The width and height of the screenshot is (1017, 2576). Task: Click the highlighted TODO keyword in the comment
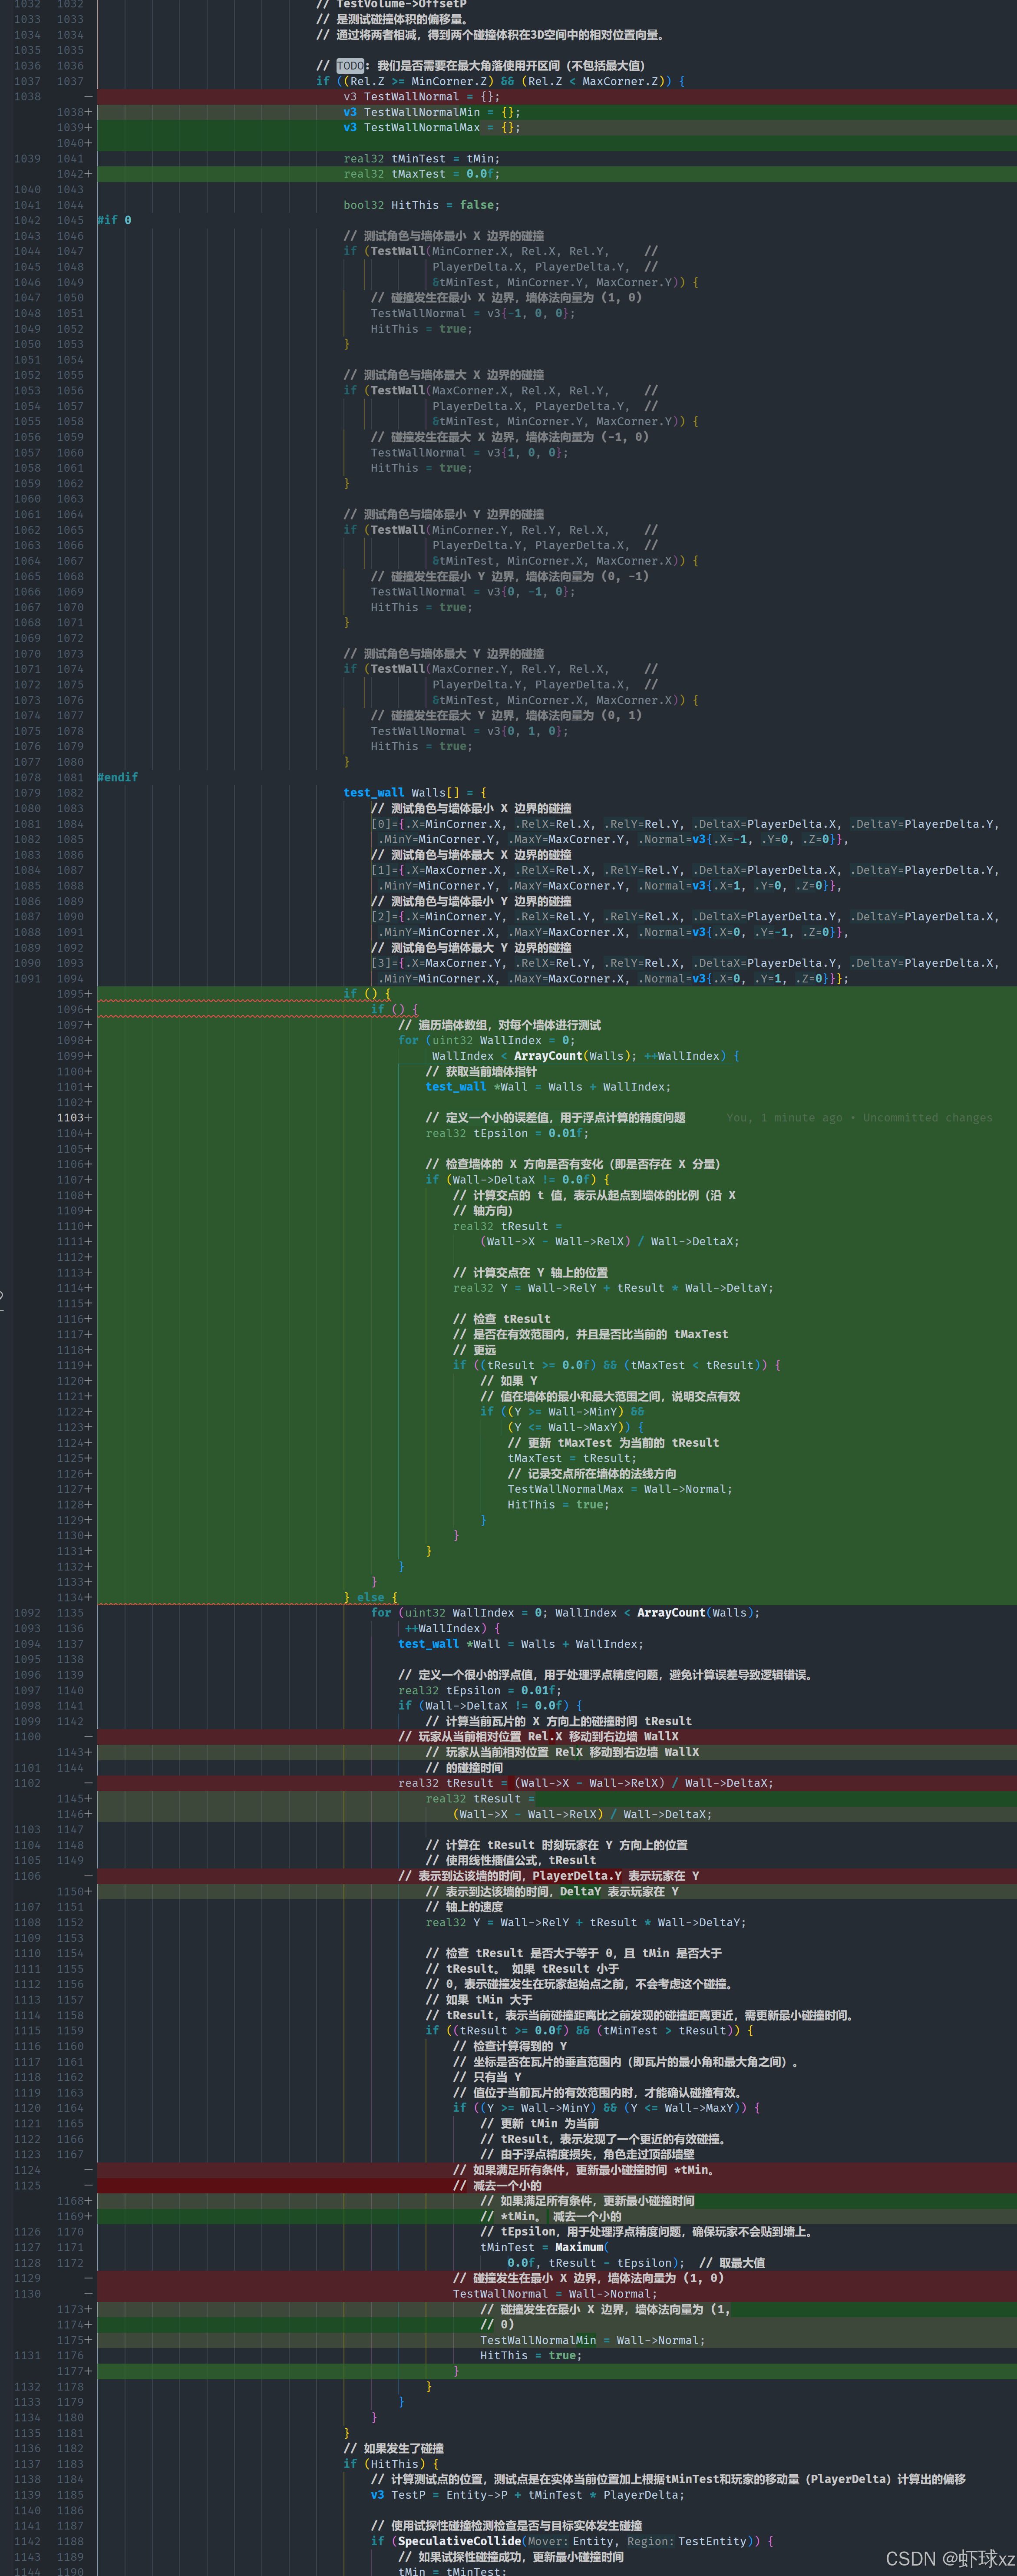[350, 66]
